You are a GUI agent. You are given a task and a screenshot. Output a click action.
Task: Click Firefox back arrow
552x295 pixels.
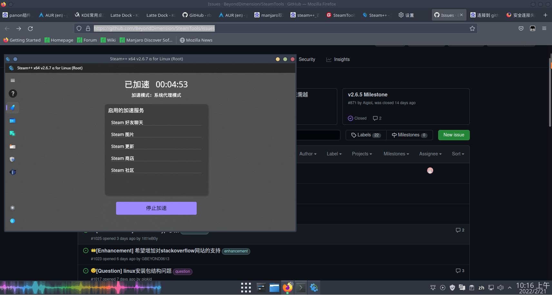pyautogui.click(x=7, y=28)
